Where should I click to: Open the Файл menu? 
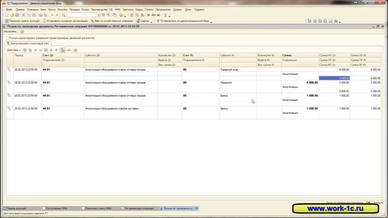coord(9,10)
